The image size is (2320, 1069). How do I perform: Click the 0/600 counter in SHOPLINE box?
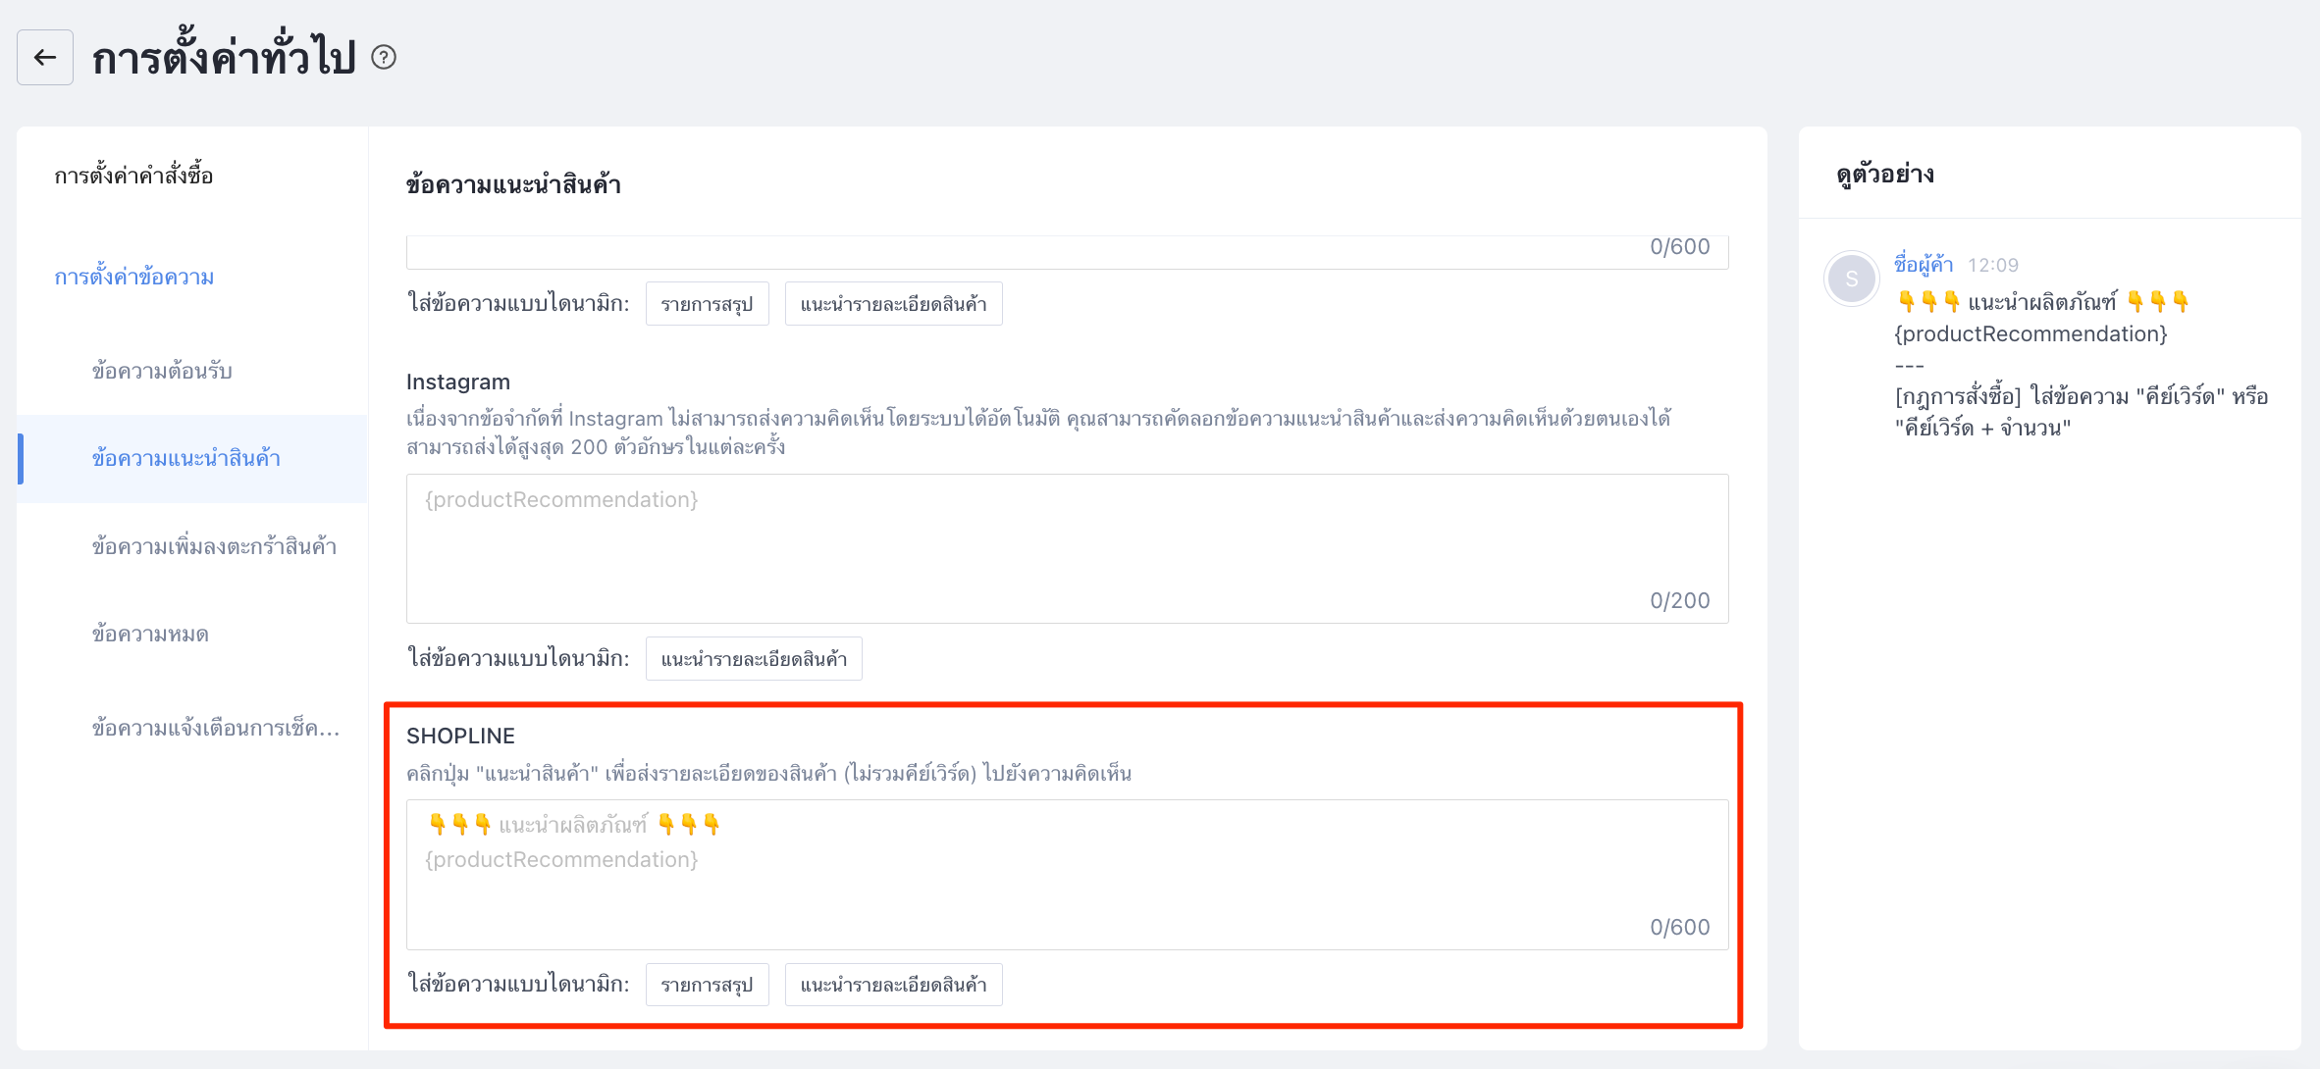point(1679,928)
